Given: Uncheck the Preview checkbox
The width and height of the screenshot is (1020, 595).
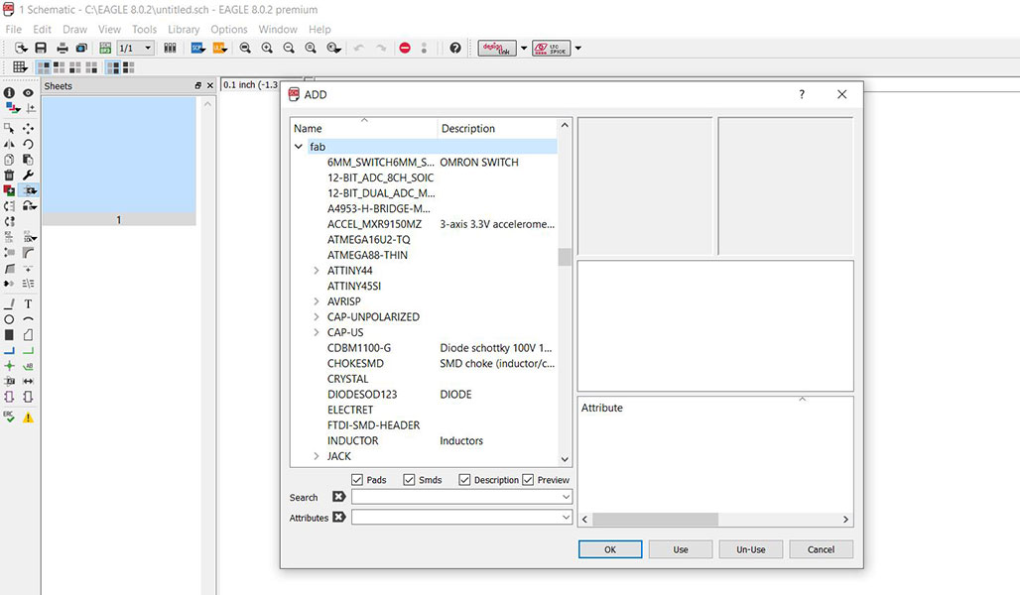Looking at the screenshot, I should point(528,480).
